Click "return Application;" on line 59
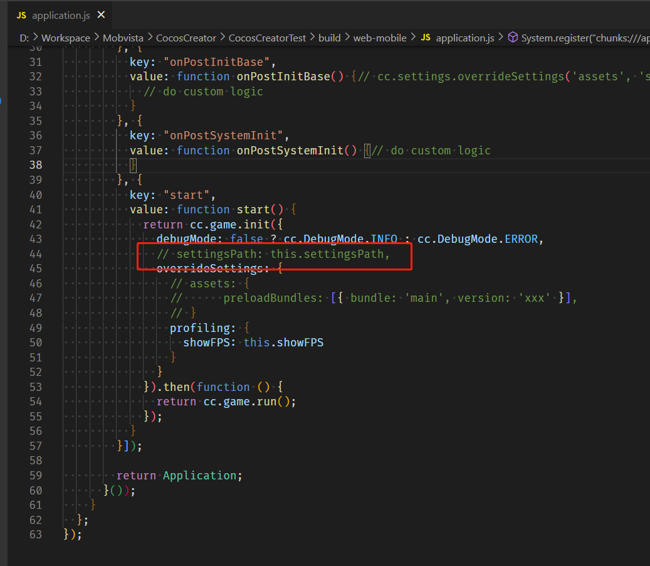Image resolution: width=650 pixels, height=566 pixels. tap(179, 476)
